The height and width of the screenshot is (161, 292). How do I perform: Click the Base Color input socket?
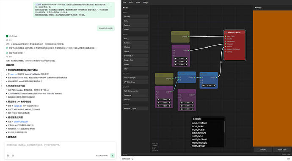[225, 36]
